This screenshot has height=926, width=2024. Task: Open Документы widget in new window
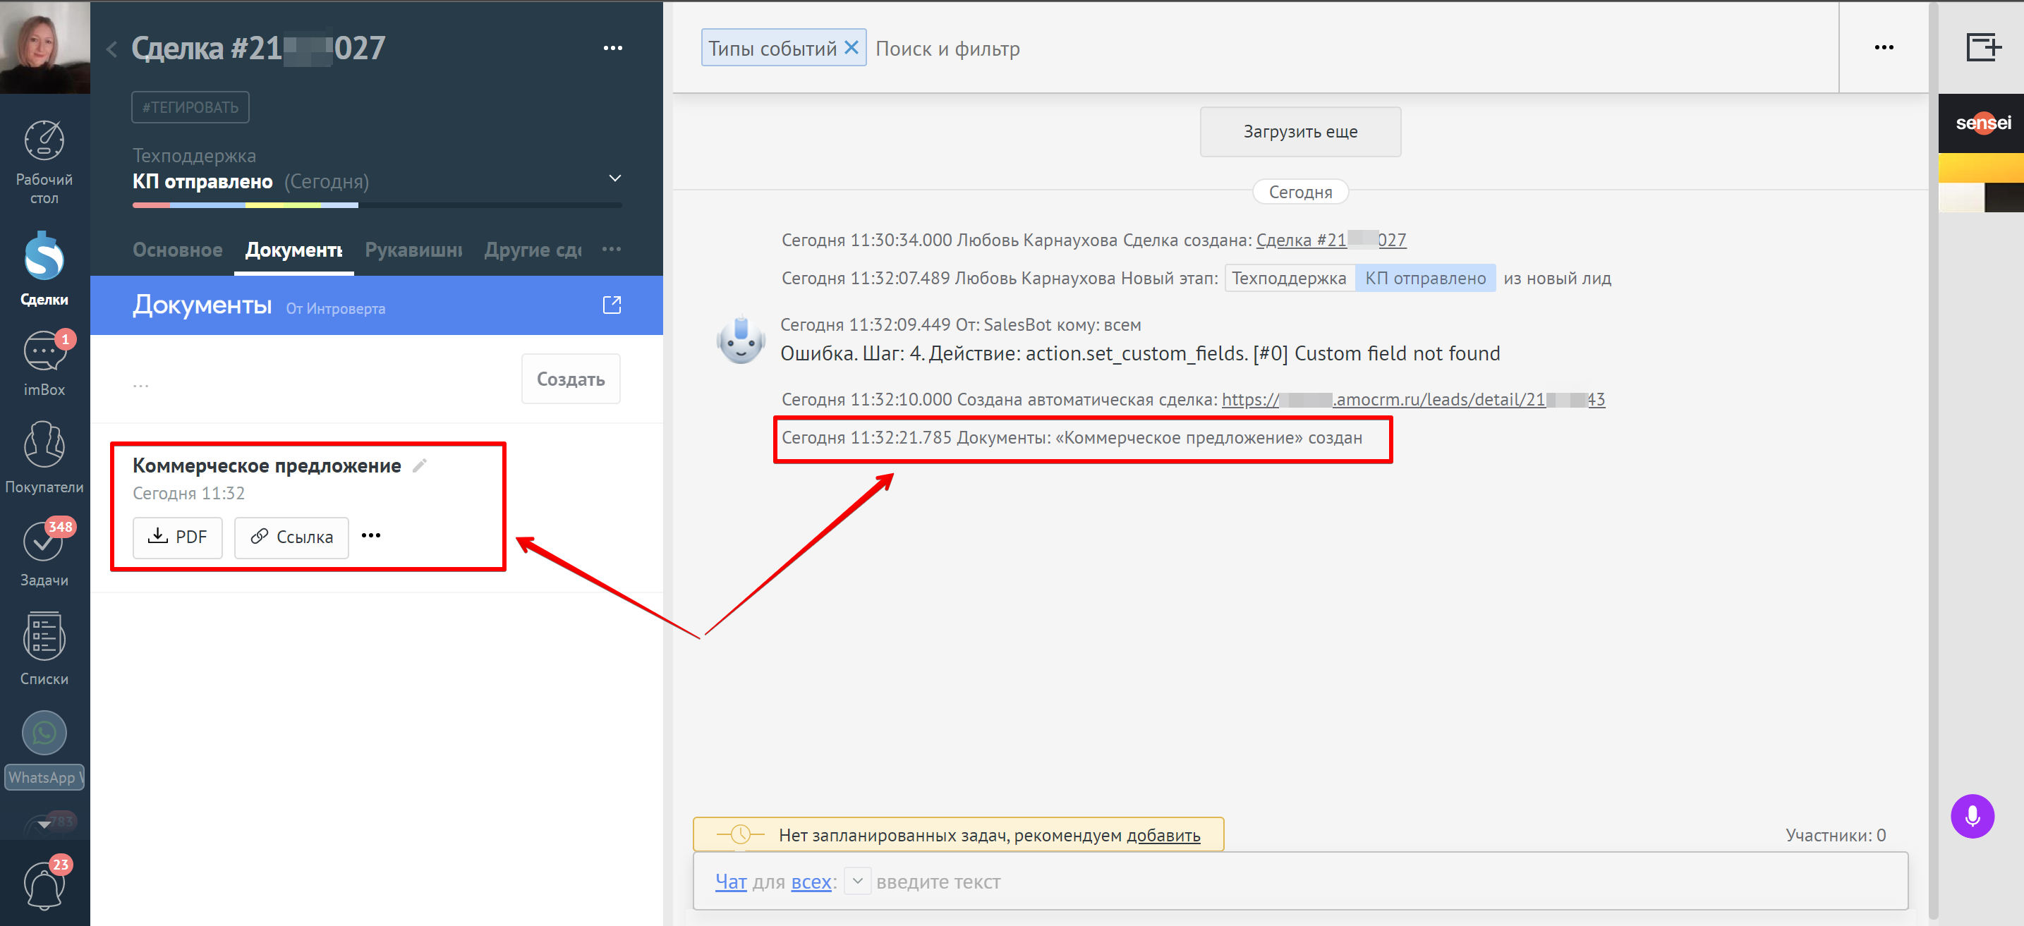(x=612, y=305)
